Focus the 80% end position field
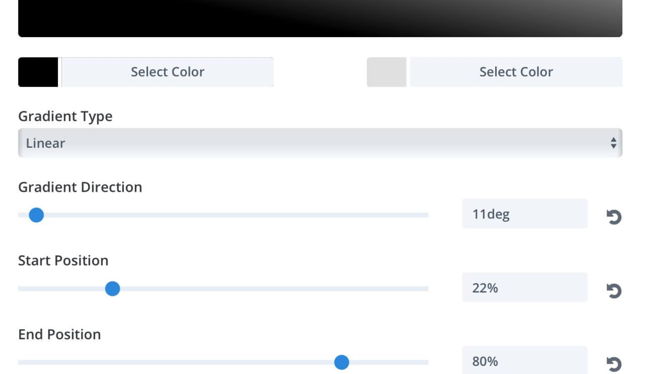649x374 pixels. [x=525, y=360]
